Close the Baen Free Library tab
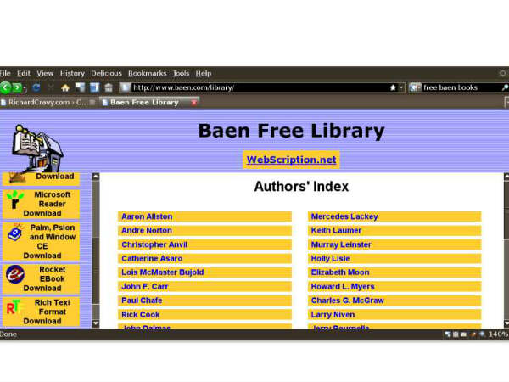 [194, 102]
